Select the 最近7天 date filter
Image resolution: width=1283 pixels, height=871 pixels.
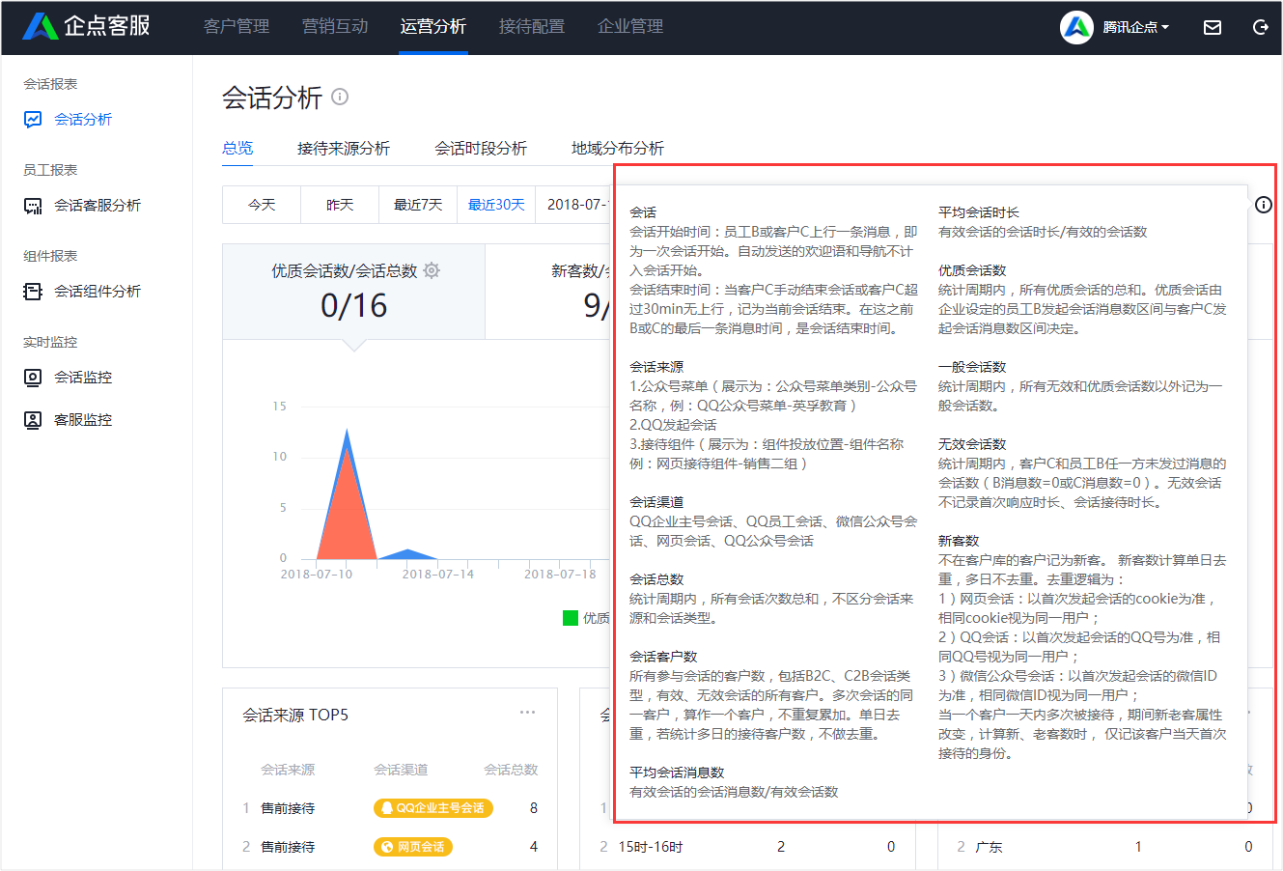pos(417,205)
